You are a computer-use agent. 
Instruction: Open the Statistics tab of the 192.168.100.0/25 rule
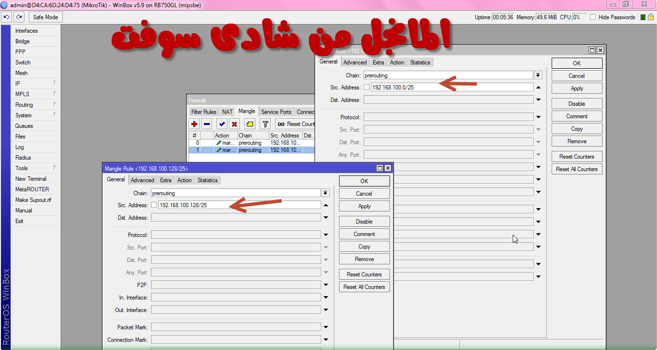pos(420,62)
